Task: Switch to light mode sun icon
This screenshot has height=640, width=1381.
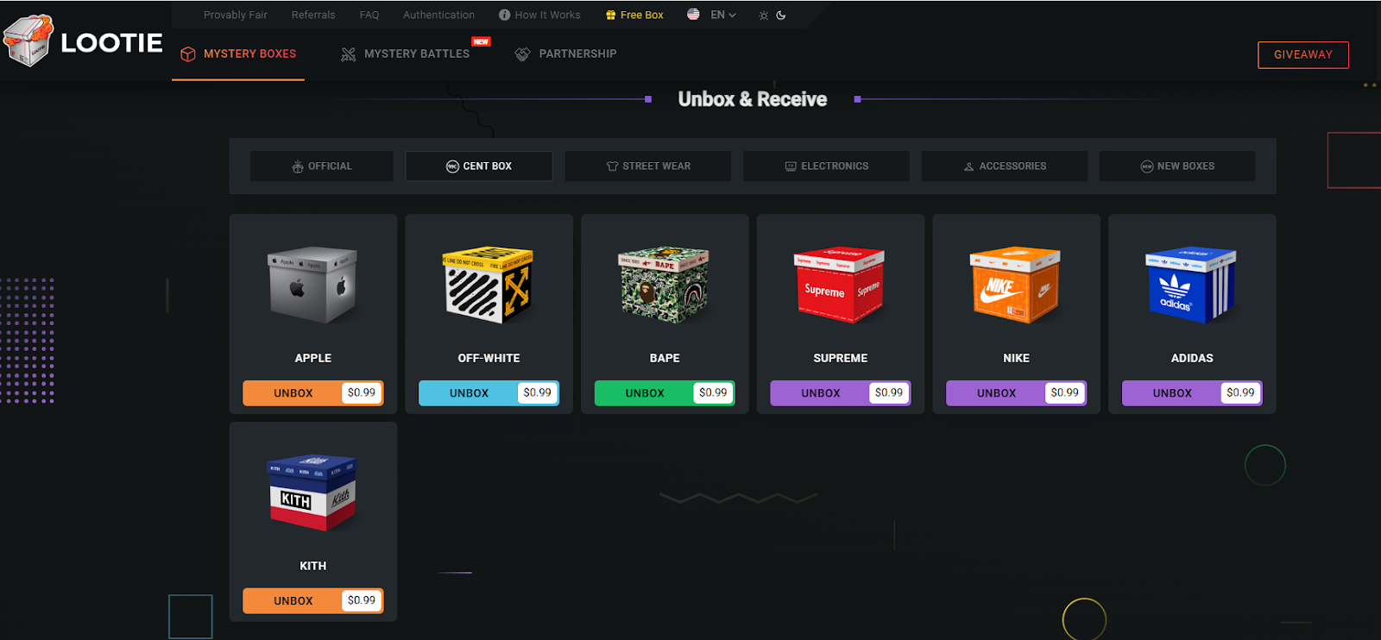Action: [763, 16]
